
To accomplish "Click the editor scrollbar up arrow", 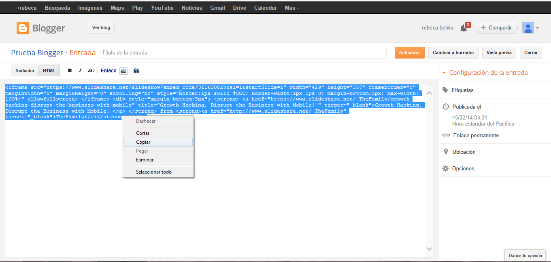I will click(430, 93).
